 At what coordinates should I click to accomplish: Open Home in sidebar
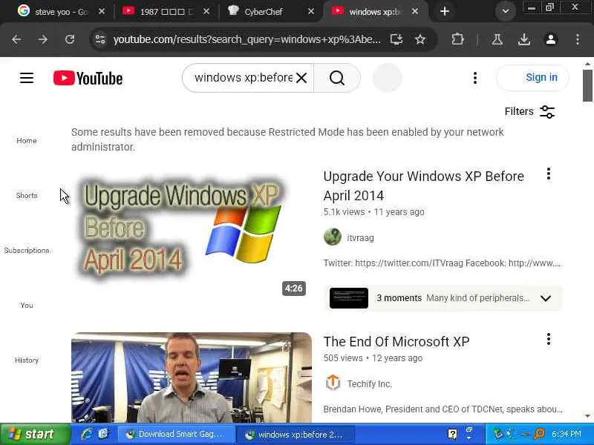[x=27, y=140]
